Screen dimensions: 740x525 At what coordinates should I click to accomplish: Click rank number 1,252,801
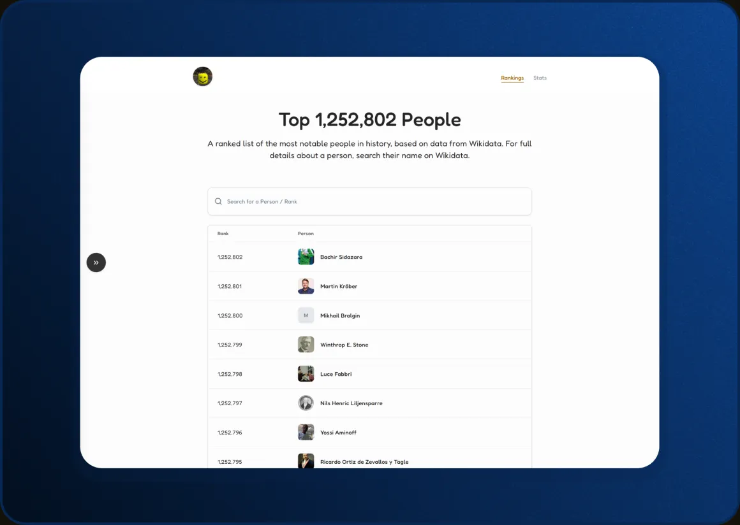[230, 286]
